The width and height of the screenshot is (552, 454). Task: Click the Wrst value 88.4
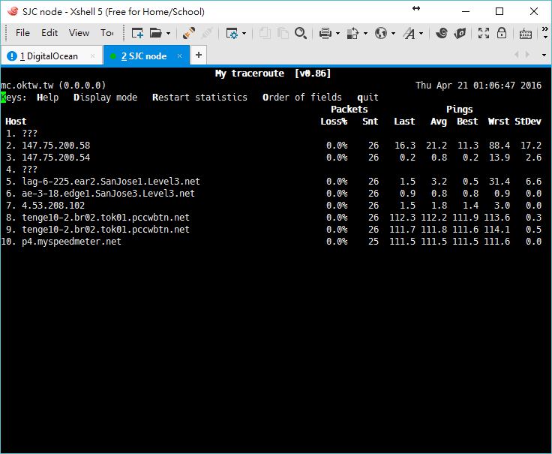[499, 145]
